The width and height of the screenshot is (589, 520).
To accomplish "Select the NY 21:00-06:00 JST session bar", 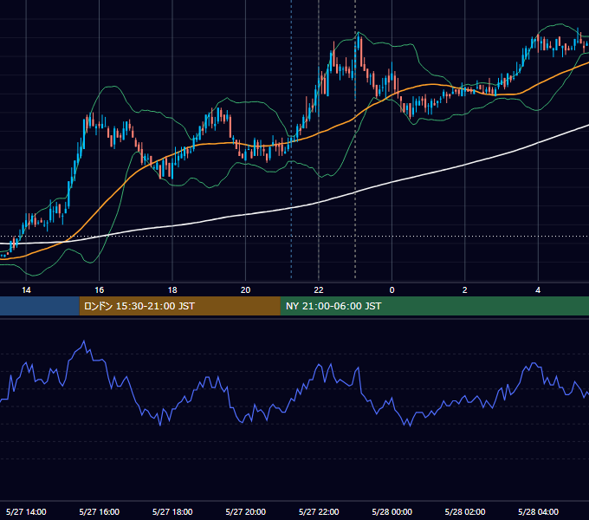I will coord(435,306).
